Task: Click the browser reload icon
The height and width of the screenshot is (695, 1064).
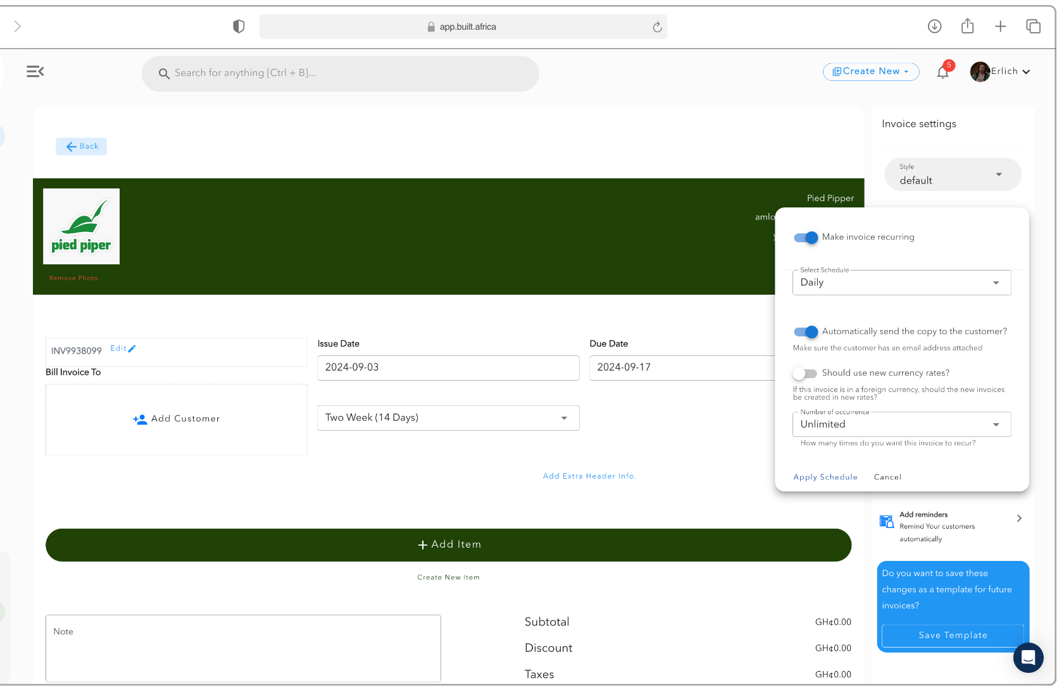Action: pyautogui.click(x=657, y=27)
